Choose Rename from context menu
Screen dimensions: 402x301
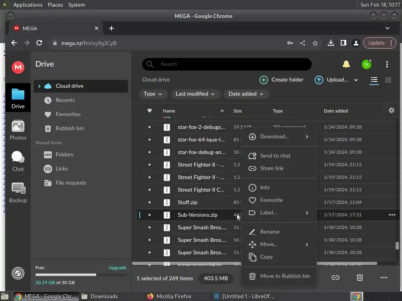click(279, 232)
